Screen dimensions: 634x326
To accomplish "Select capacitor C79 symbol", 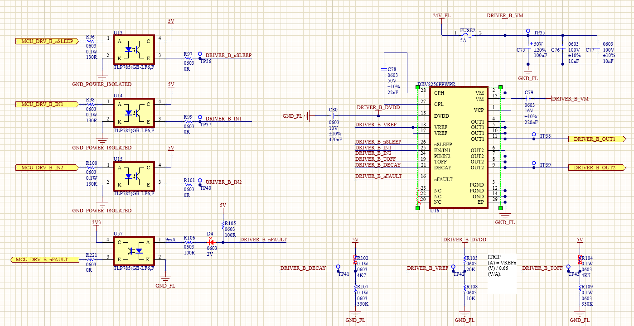I will 528,99.
